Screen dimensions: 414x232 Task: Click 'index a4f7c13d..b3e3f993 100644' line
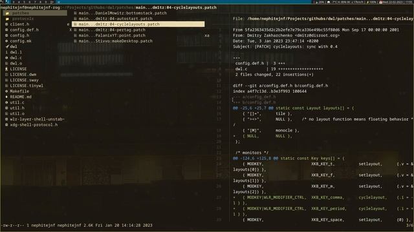coord(270,92)
